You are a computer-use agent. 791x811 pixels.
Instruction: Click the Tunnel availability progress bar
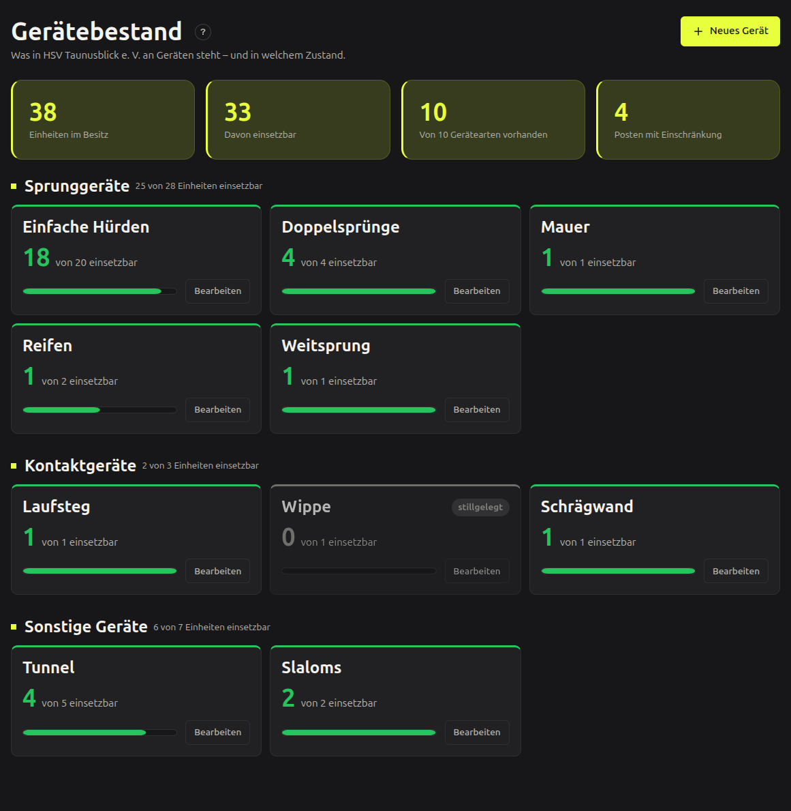[99, 733]
